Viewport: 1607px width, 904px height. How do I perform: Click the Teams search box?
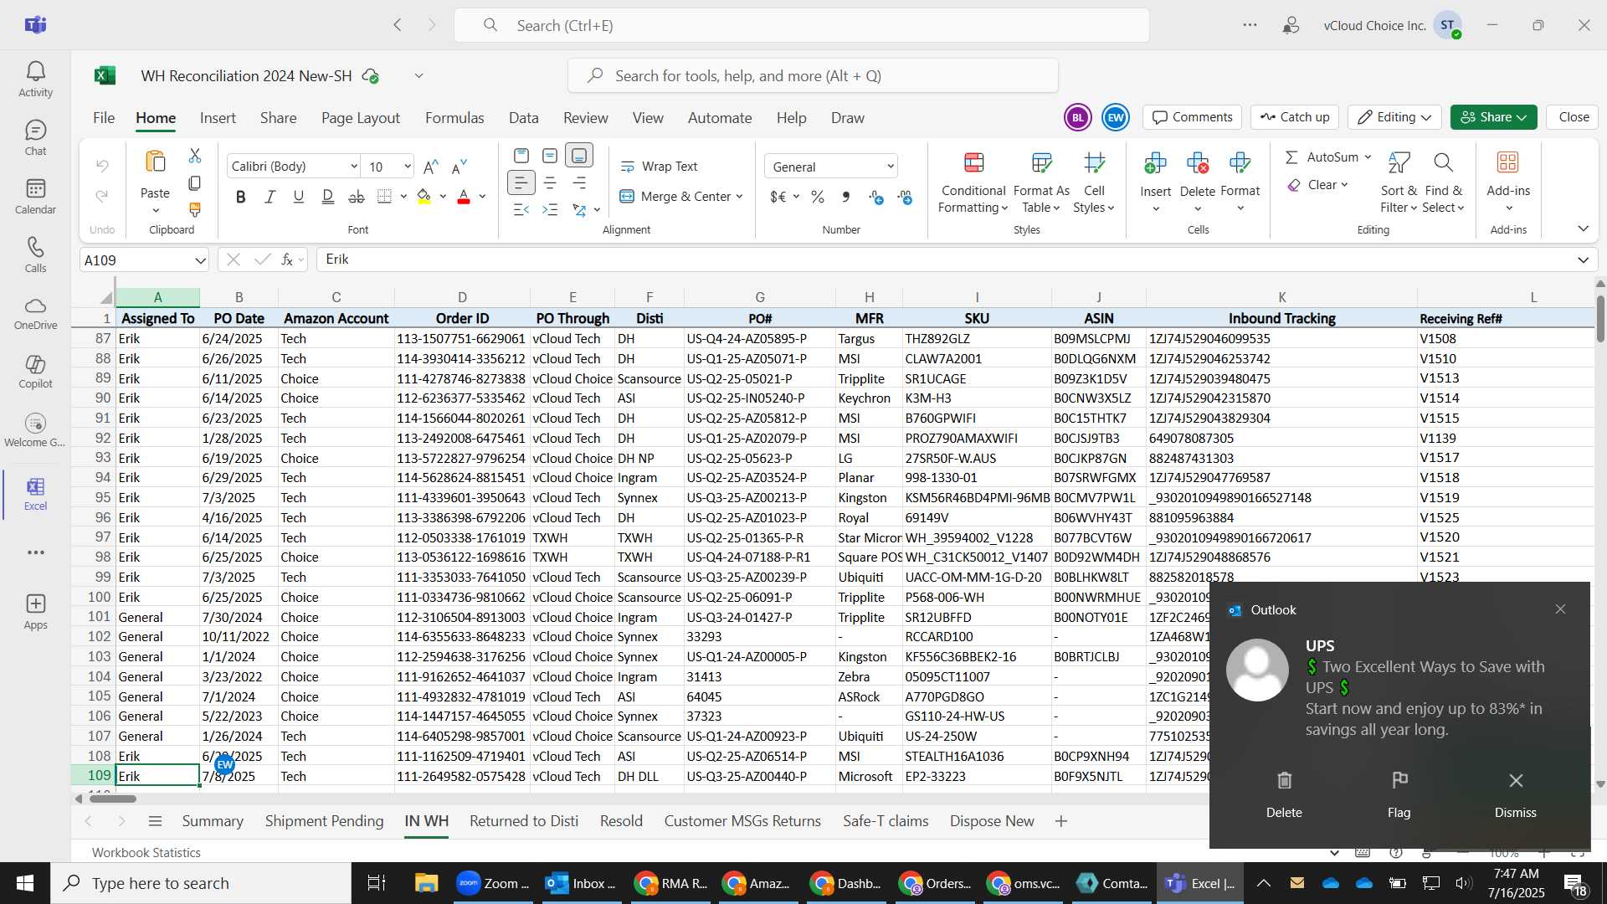point(801,25)
